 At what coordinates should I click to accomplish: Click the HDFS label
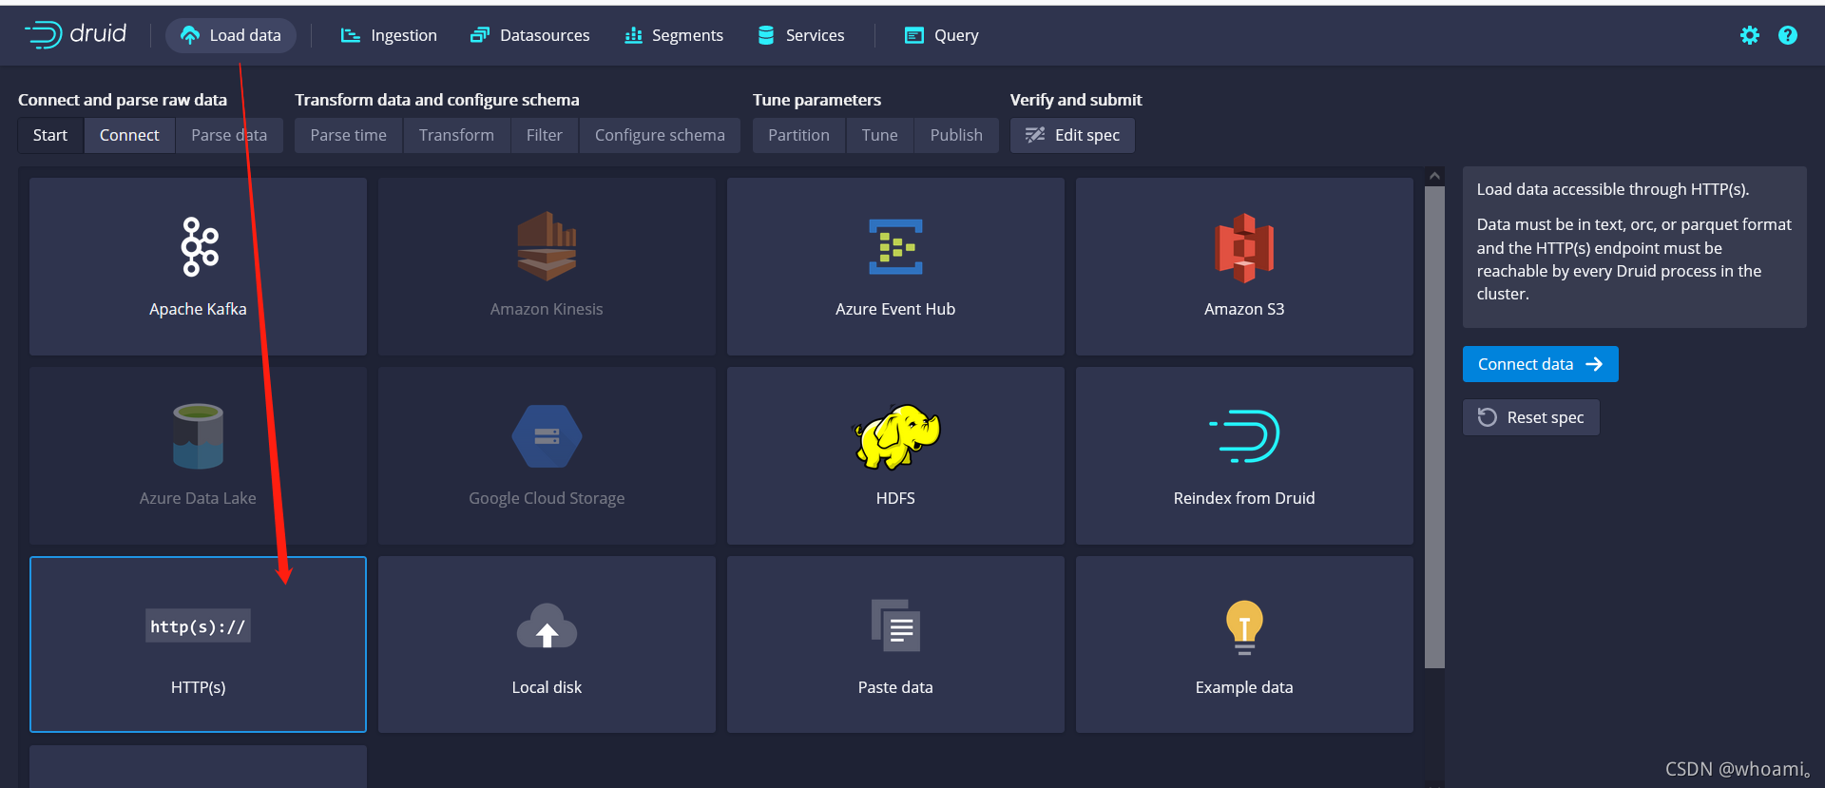[895, 498]
